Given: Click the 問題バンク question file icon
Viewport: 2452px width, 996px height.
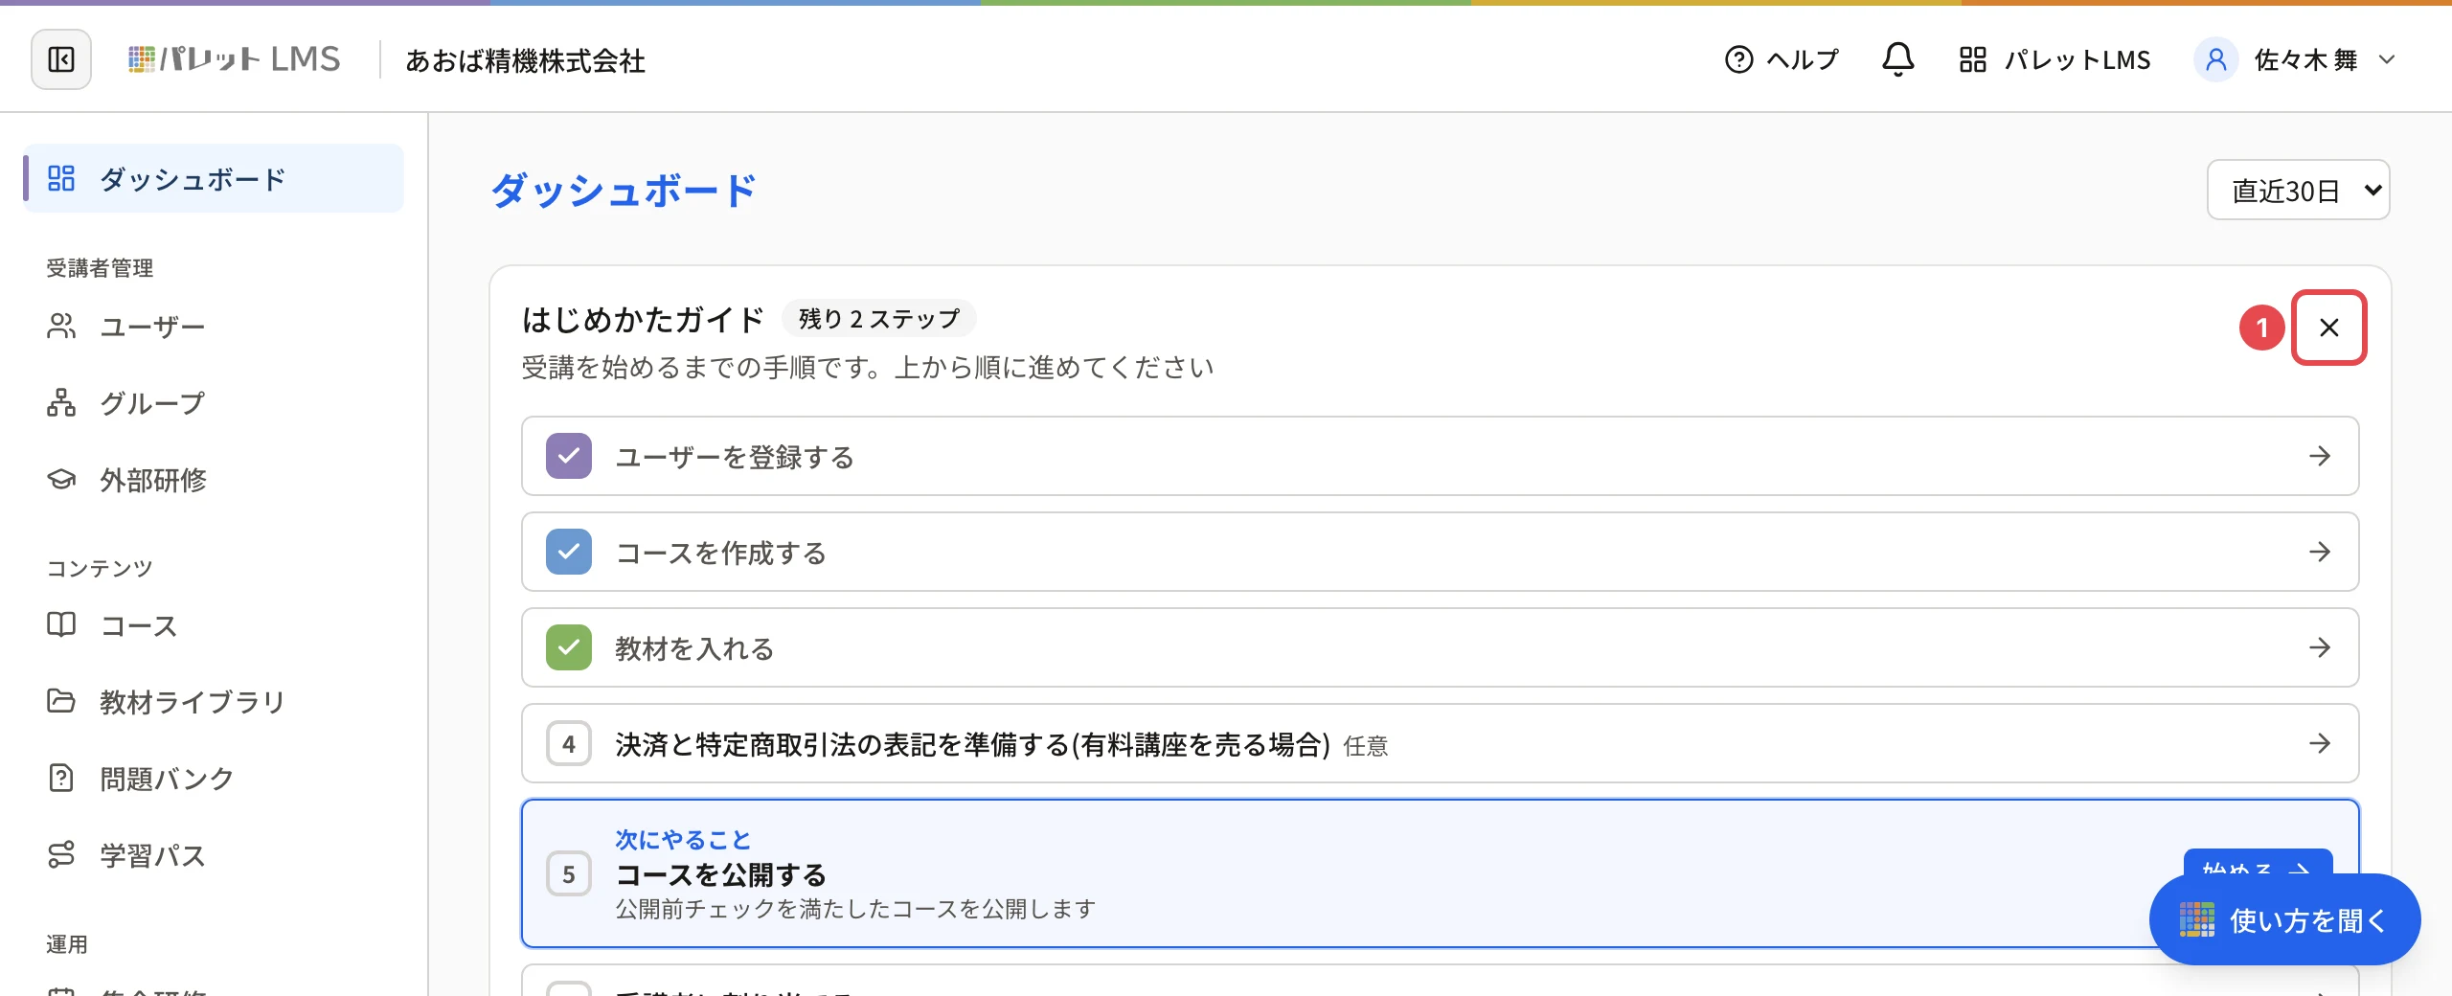Looking at the screenshot, I should 61,778.
